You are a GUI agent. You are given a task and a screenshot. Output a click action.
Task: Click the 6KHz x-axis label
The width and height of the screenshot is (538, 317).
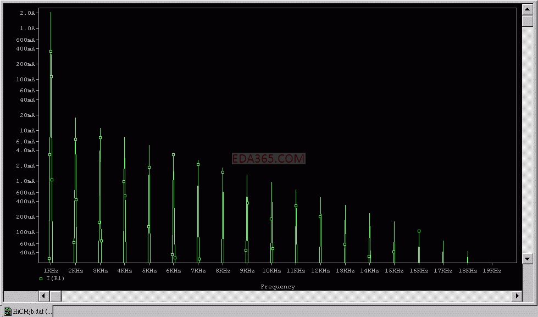pos(174,271)
